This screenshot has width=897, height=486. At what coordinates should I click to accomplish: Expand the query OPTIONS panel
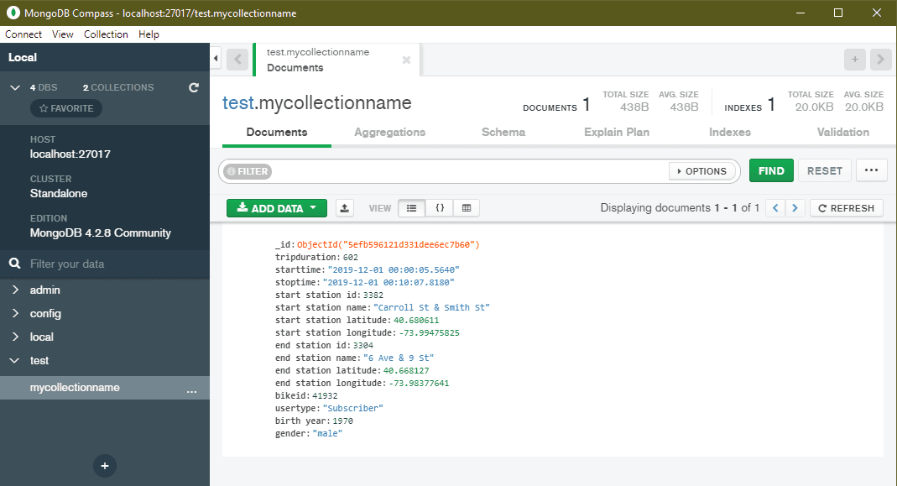702,170
